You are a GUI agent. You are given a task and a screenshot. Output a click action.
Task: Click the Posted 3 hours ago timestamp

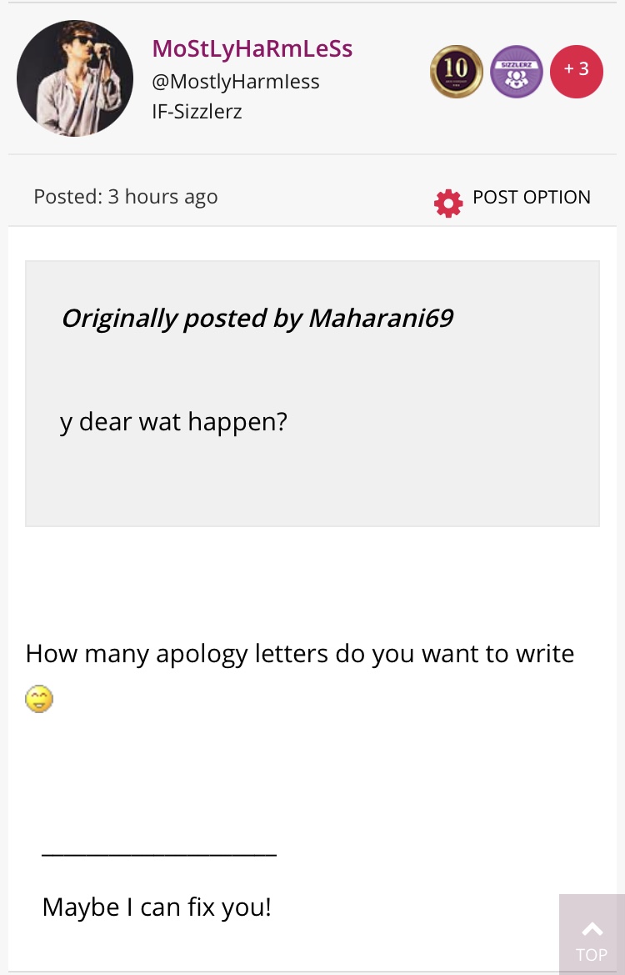click(125, 197)
